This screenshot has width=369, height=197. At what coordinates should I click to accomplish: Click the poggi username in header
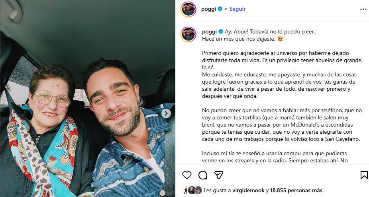point(208,9)
